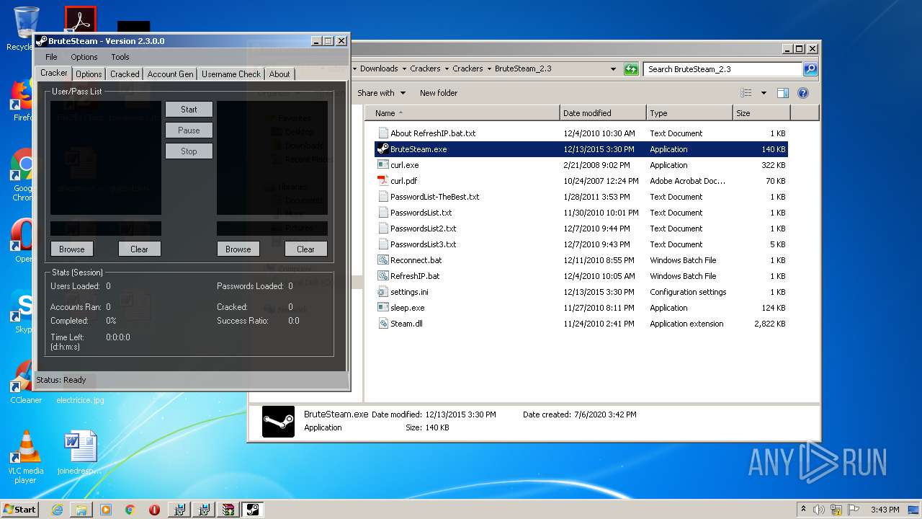Select the file PasswordList-TheBest.txt
Viewport: 922px width, 519px height.
[x=434, y=197]
